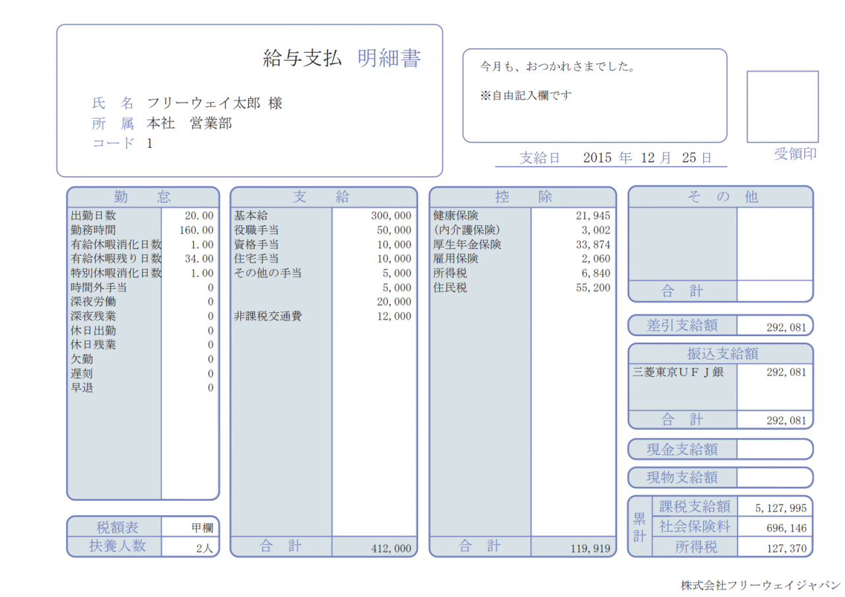Click the 健康保険 deduction value 21,945

click(592, 216)
